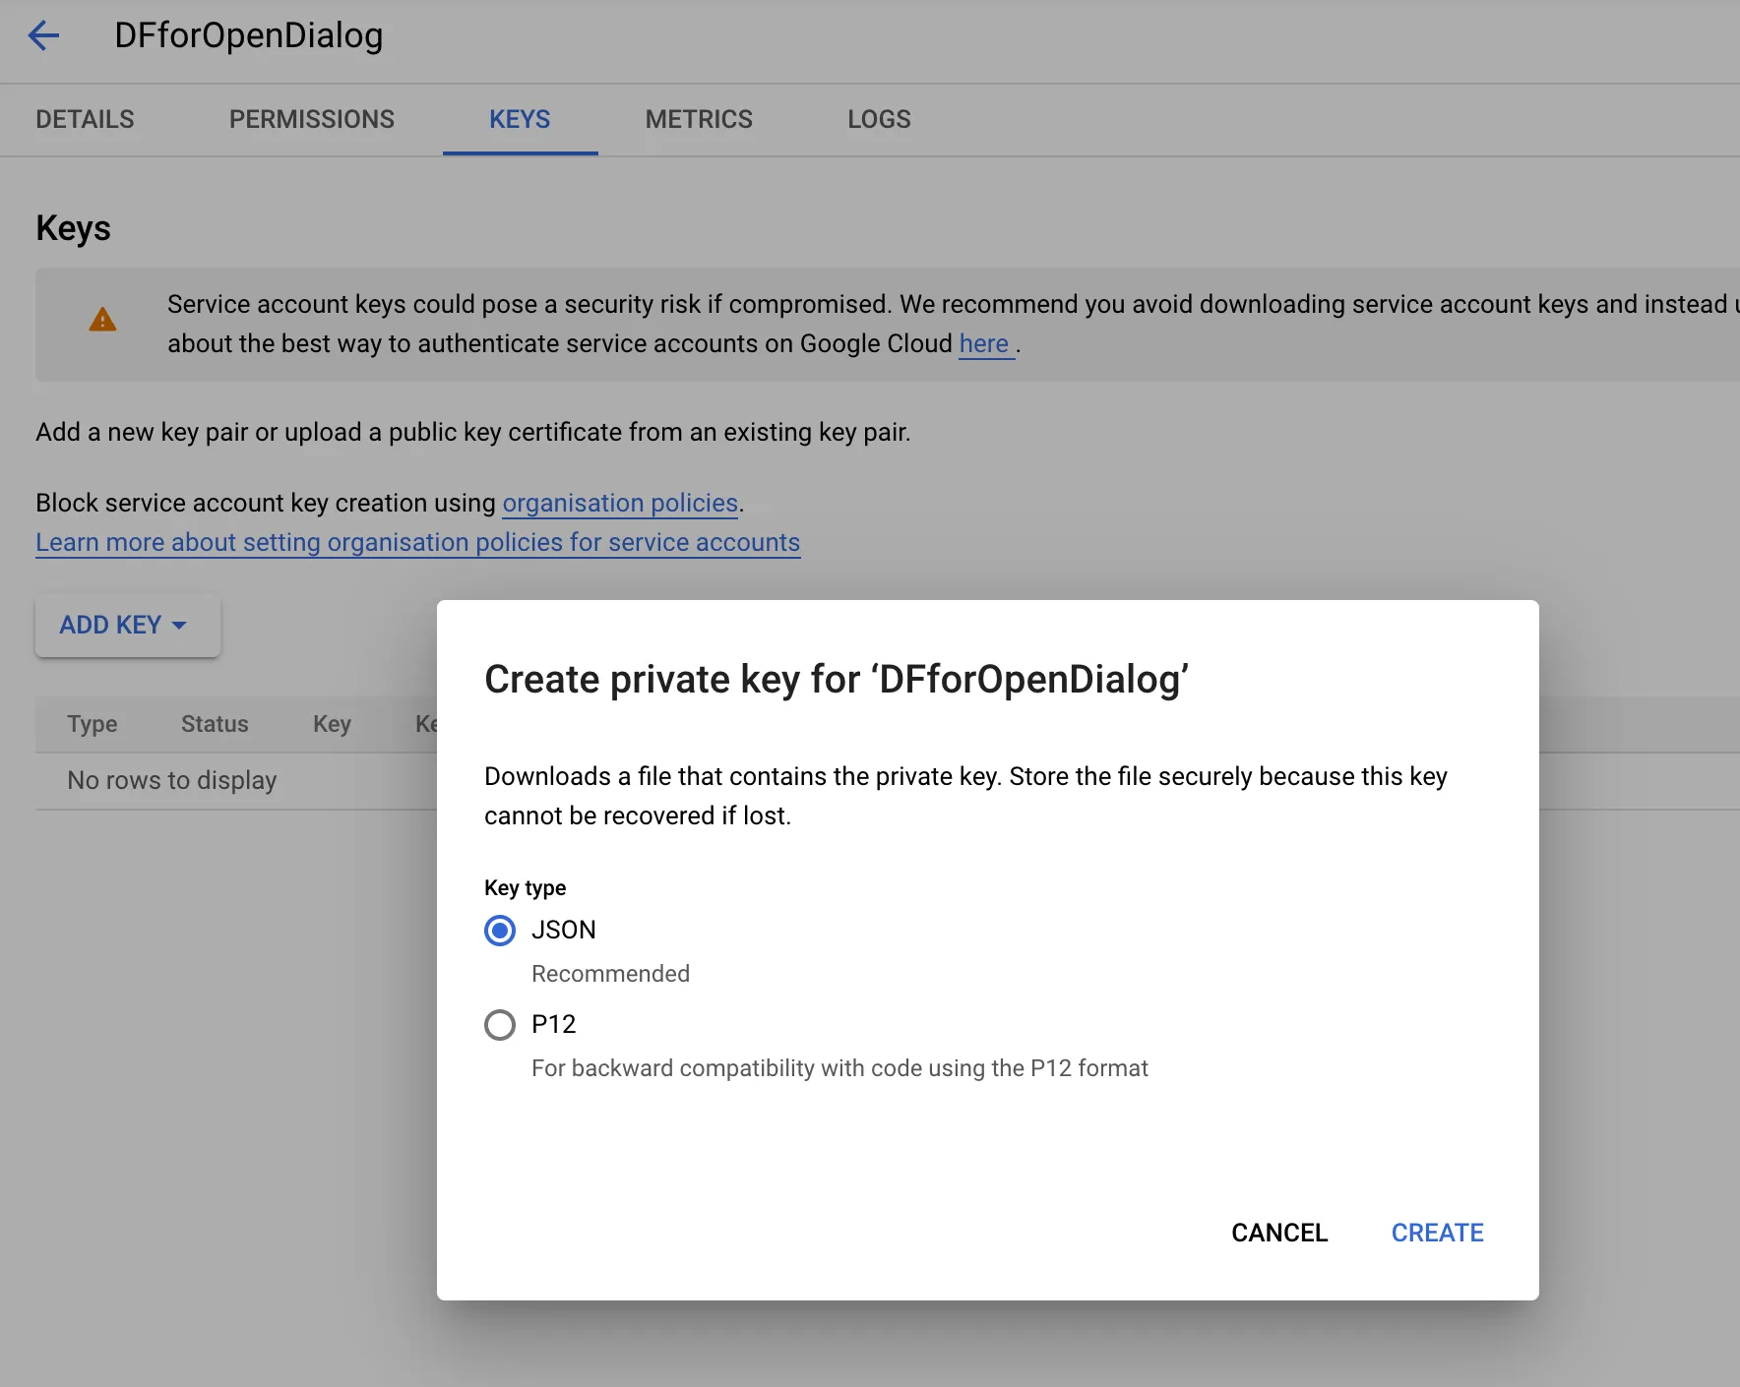1740x1387 pixels.
Task: Open the 'here' authentication link
Action: click(x=984, y=343)
